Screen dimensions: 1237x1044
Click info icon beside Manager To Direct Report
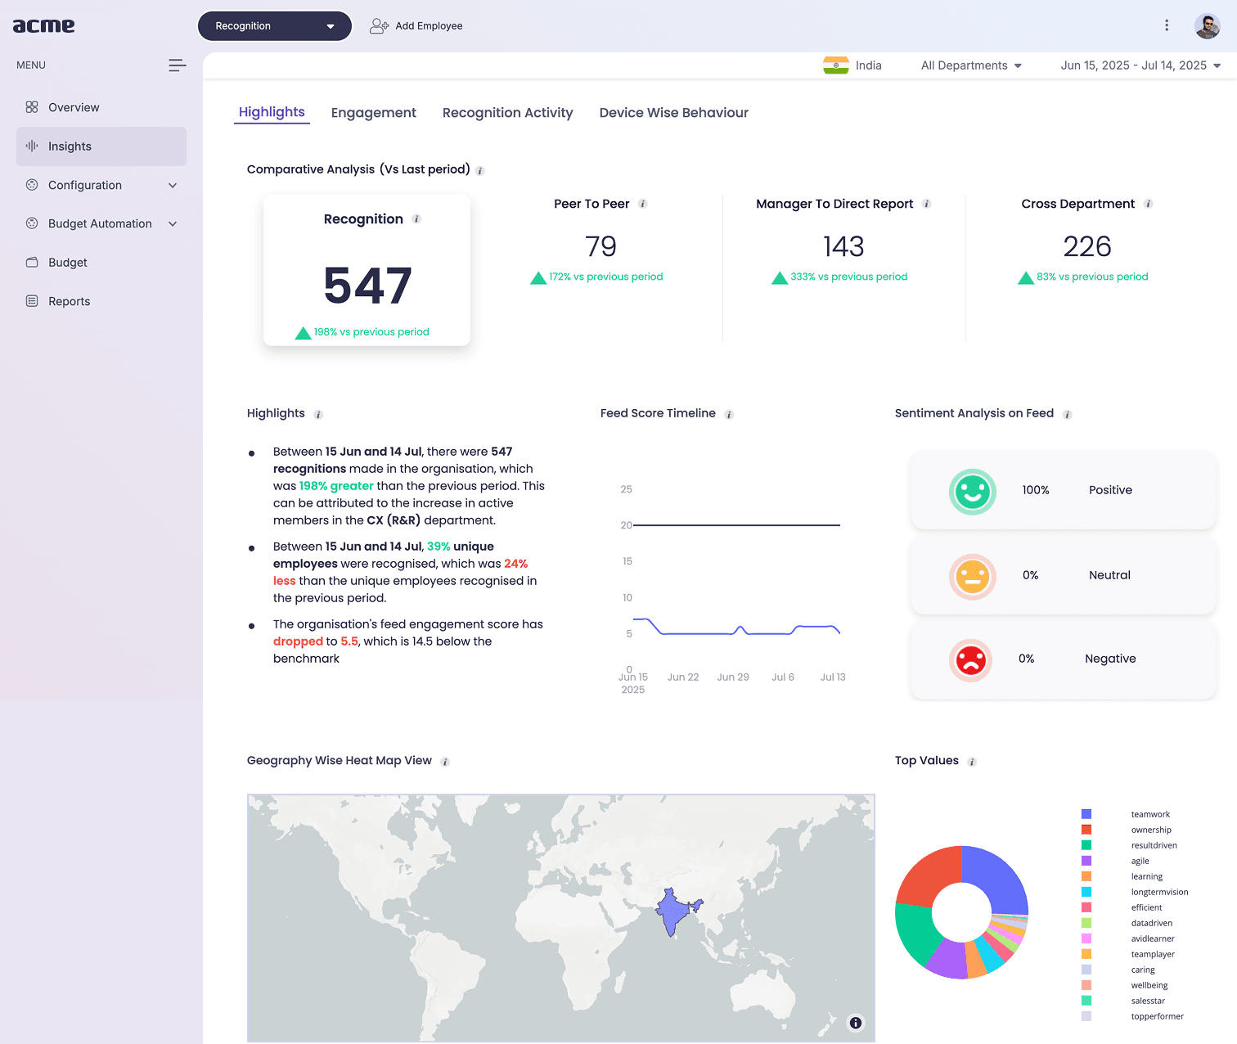click(x=927, y=204)
